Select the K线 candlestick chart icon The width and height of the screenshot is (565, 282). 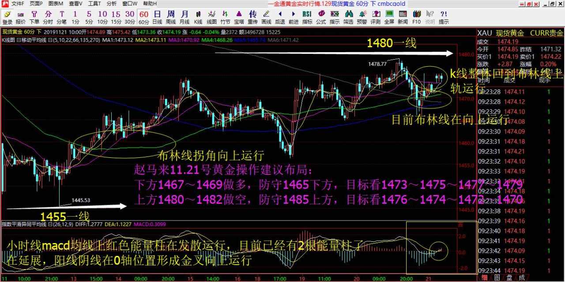click(198, 17)
